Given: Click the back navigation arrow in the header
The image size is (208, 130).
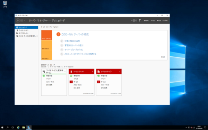Looking at the screenshot, I should click(x=18, y=20).
